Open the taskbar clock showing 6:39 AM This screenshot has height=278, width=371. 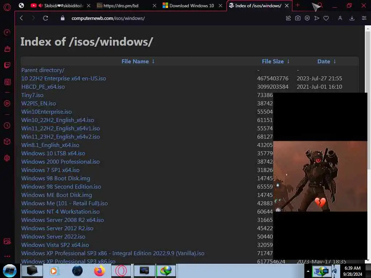(x=352, y=271)
